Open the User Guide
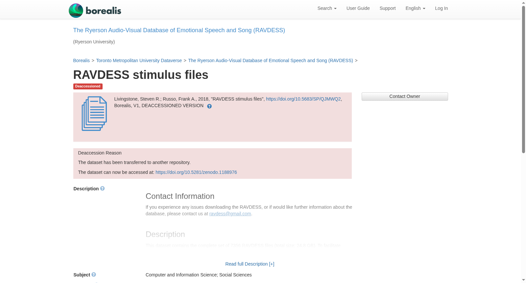The height and width of the screenshot is (283, 526). (x=358, y=8)
